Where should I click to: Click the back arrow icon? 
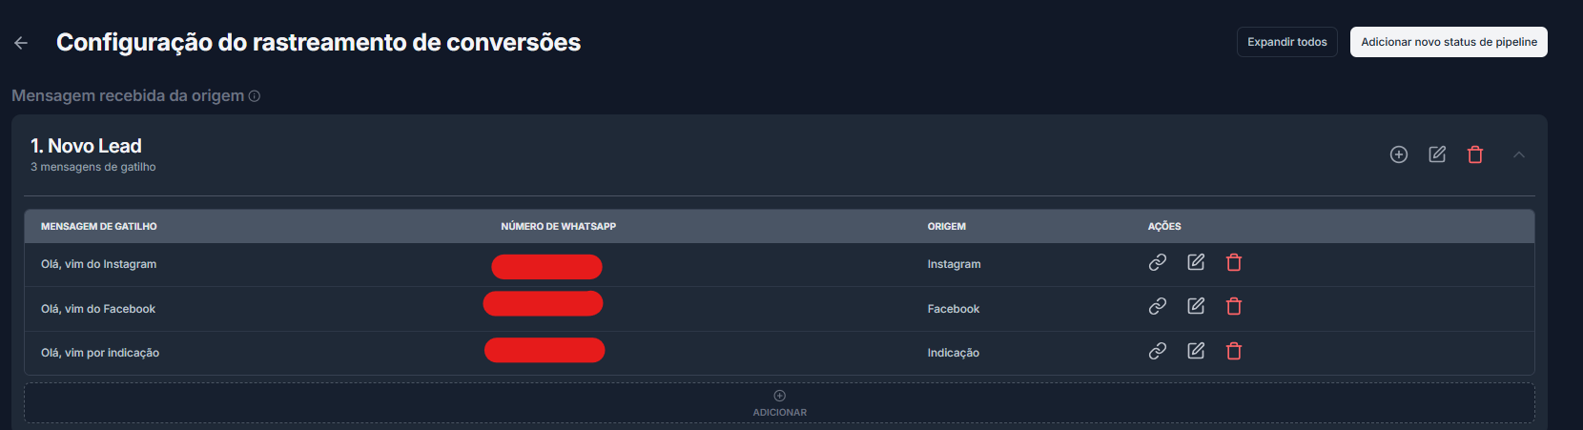21,43
